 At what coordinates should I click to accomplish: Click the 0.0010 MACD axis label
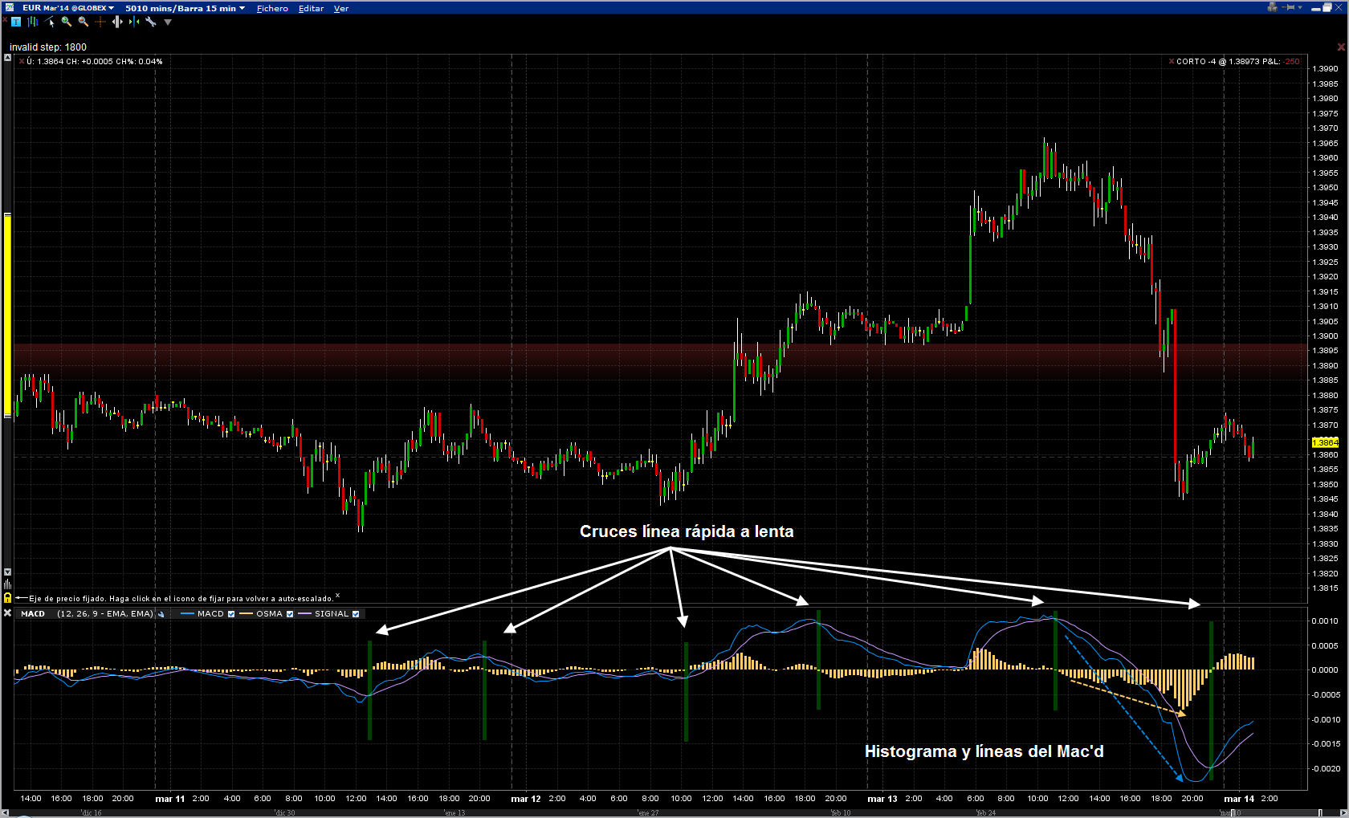click(1326, 621)
